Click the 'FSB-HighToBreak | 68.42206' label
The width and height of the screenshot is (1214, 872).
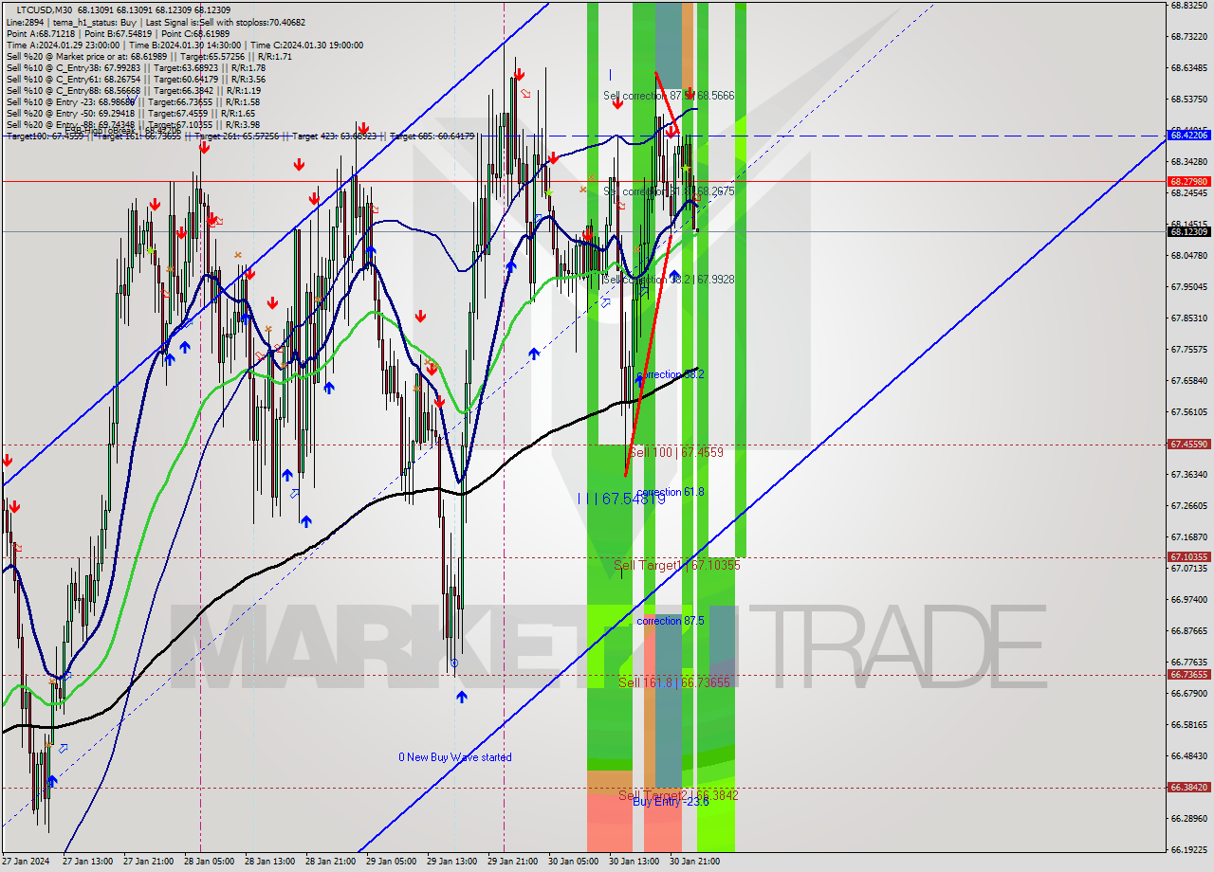pyautogui.click(x=122, y=131)
